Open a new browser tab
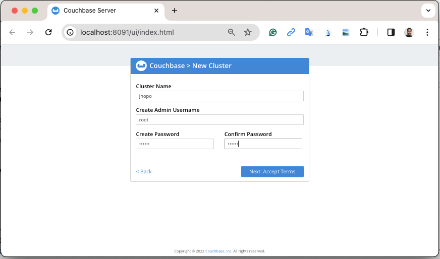Image resolution: width=440 pixels, height=259 pixels. click(175, 11)
